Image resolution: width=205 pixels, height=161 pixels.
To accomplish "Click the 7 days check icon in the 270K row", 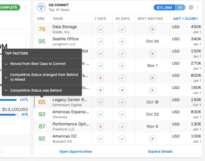I will [101, 66].
